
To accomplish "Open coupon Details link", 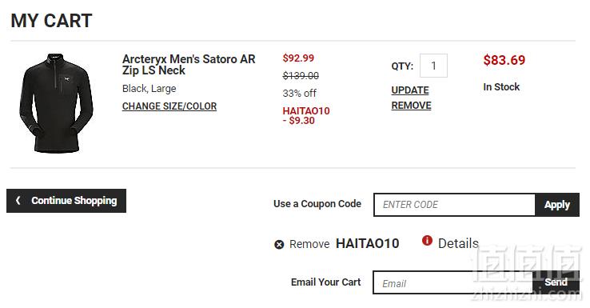I will click(x=458, y=244).
